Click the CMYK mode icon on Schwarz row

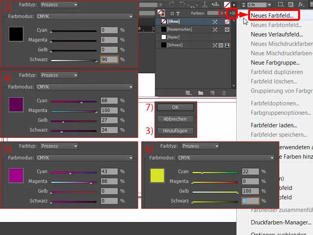click(227, 45)
